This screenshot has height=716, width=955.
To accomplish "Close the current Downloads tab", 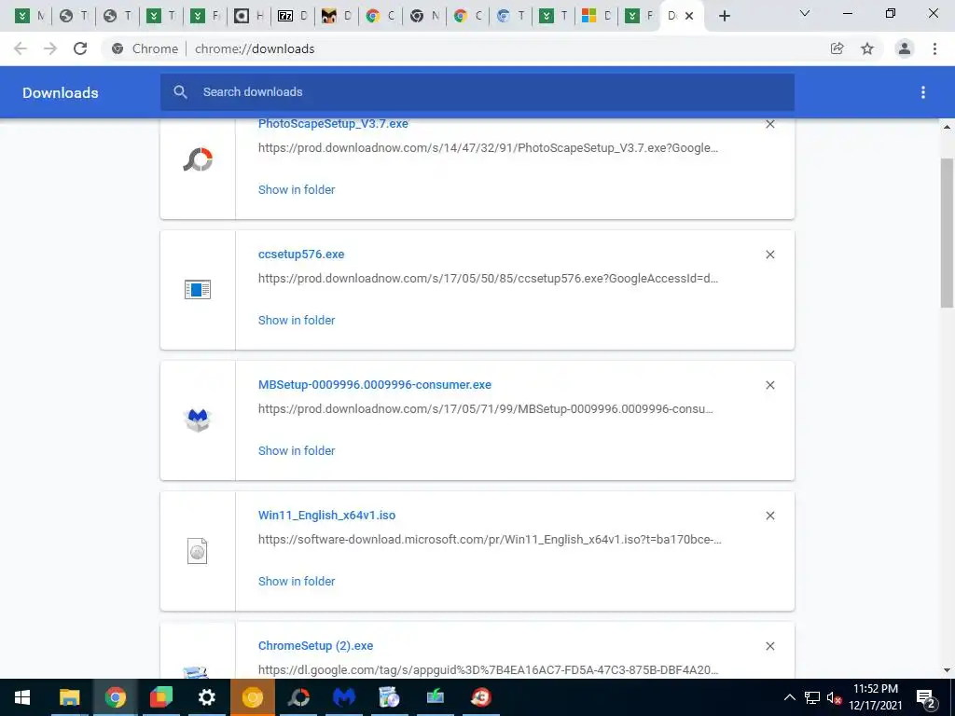I will 689,16.
